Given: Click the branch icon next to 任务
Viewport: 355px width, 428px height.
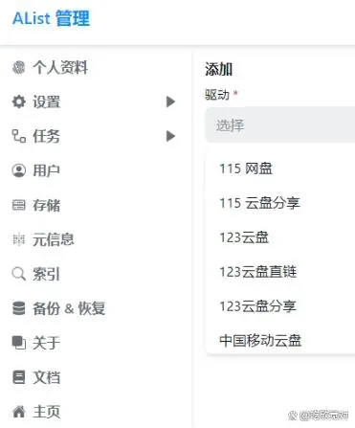Looking at the screenshot, I should 18,136.
